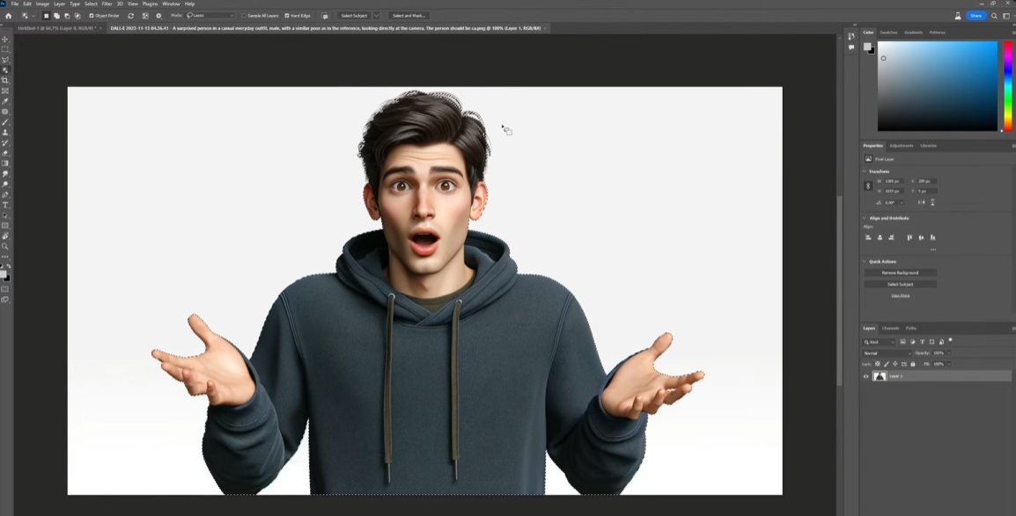Select the Zoom tool in toolbar

(5, 246)
